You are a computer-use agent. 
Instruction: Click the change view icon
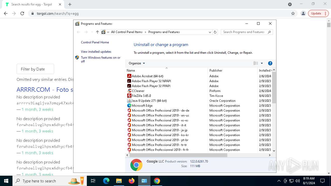tap(256, 63)
